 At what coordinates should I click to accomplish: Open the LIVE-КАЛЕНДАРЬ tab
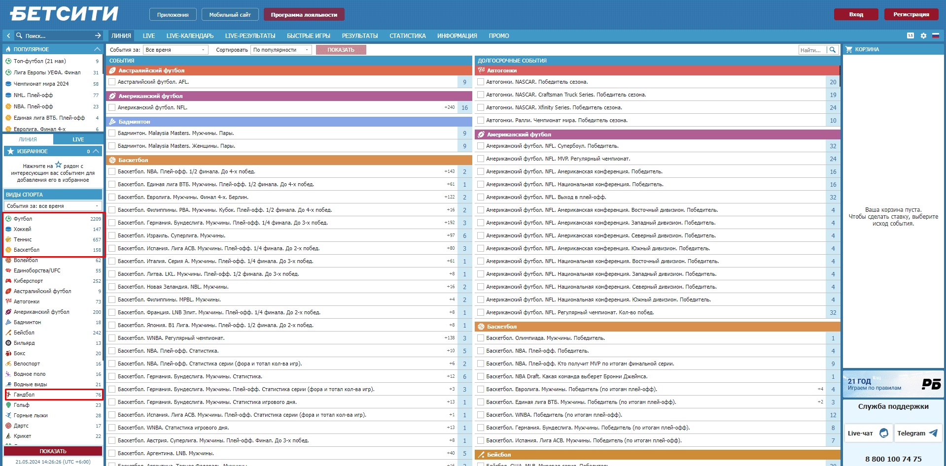(190, 35)
